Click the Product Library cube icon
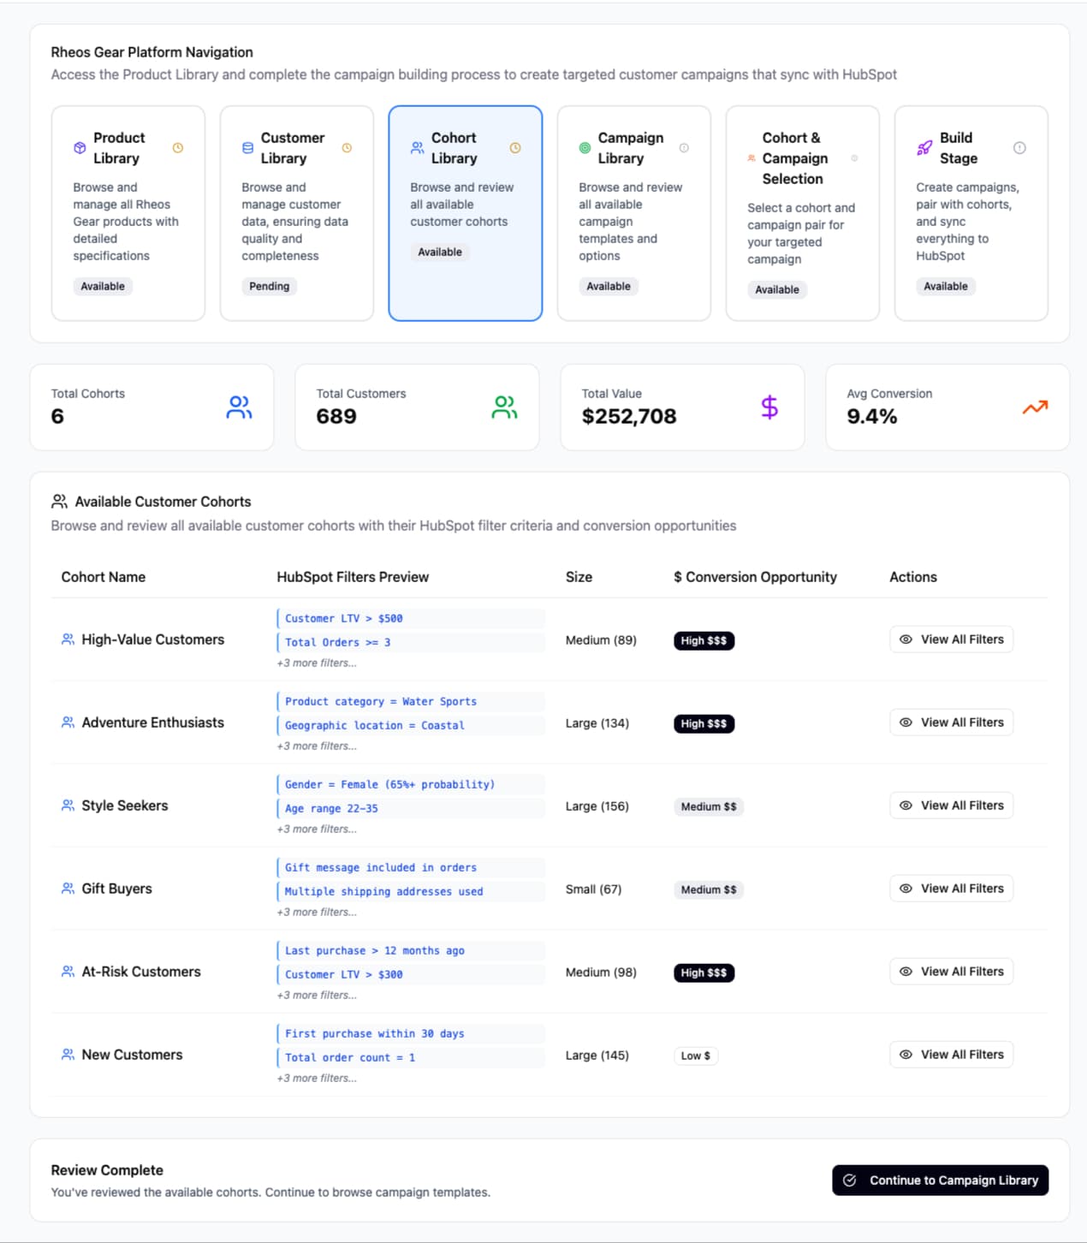1087x1243 pixels. coord(80,148)
